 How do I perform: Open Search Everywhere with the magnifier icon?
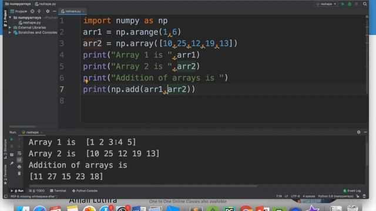click(365, 4)
